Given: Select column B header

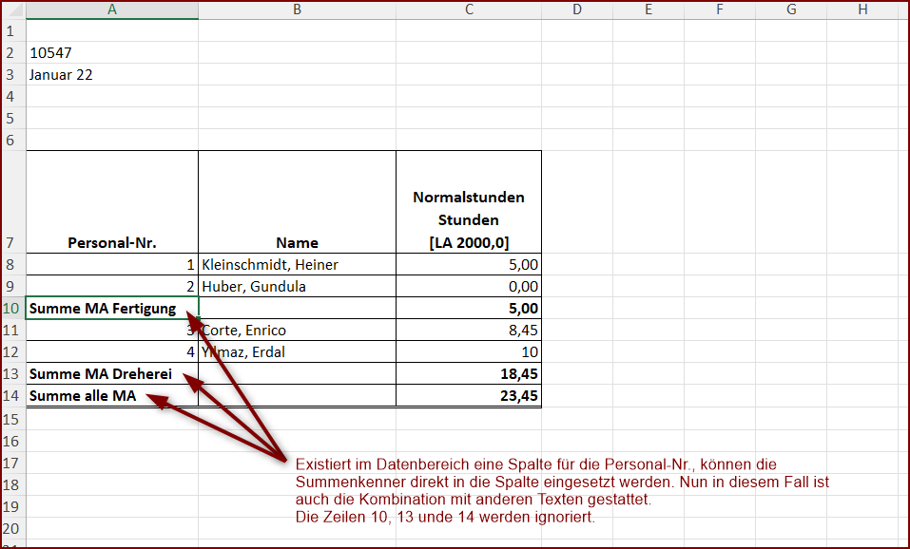Looking at the screenshot, I should pos(296,9).
